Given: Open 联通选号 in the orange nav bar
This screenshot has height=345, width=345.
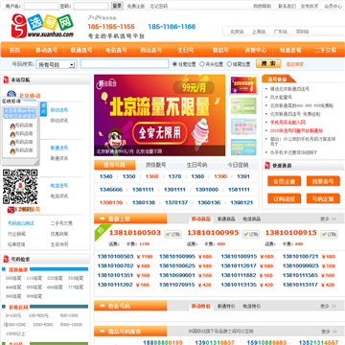Looking at the screenshot, I should [81, 50].
